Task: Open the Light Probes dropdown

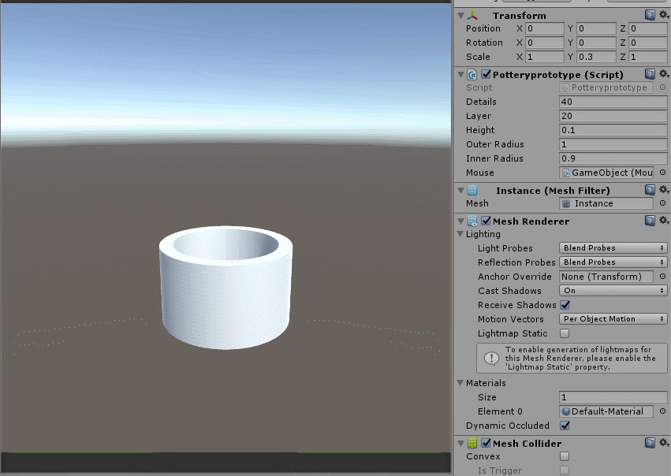Action: point(613,248)
